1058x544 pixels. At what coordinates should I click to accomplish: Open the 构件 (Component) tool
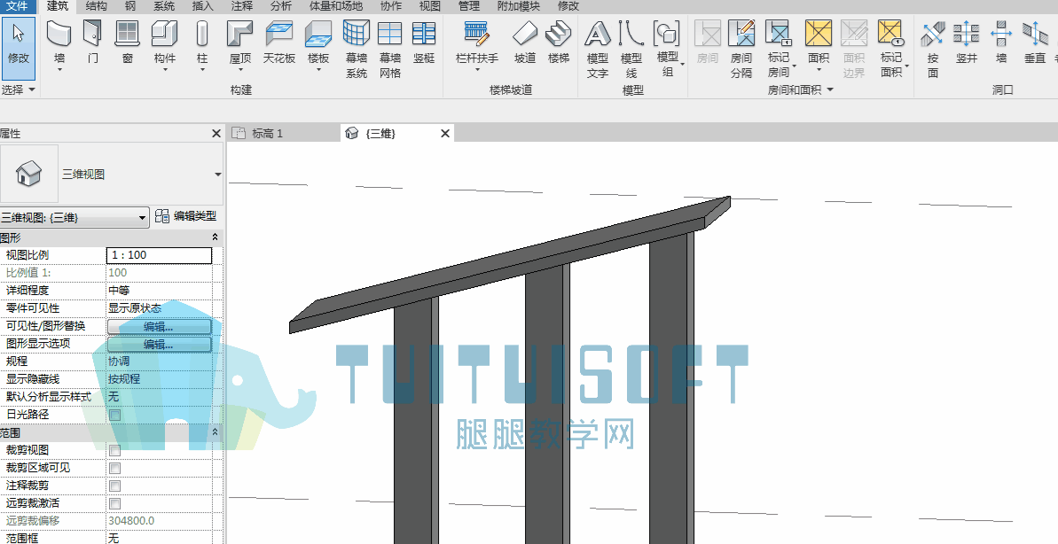pyautogui.click(x=165, y=44)
